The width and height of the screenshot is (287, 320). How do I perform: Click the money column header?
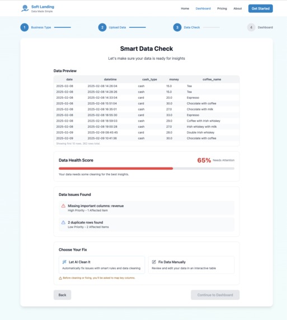point(174,79)
